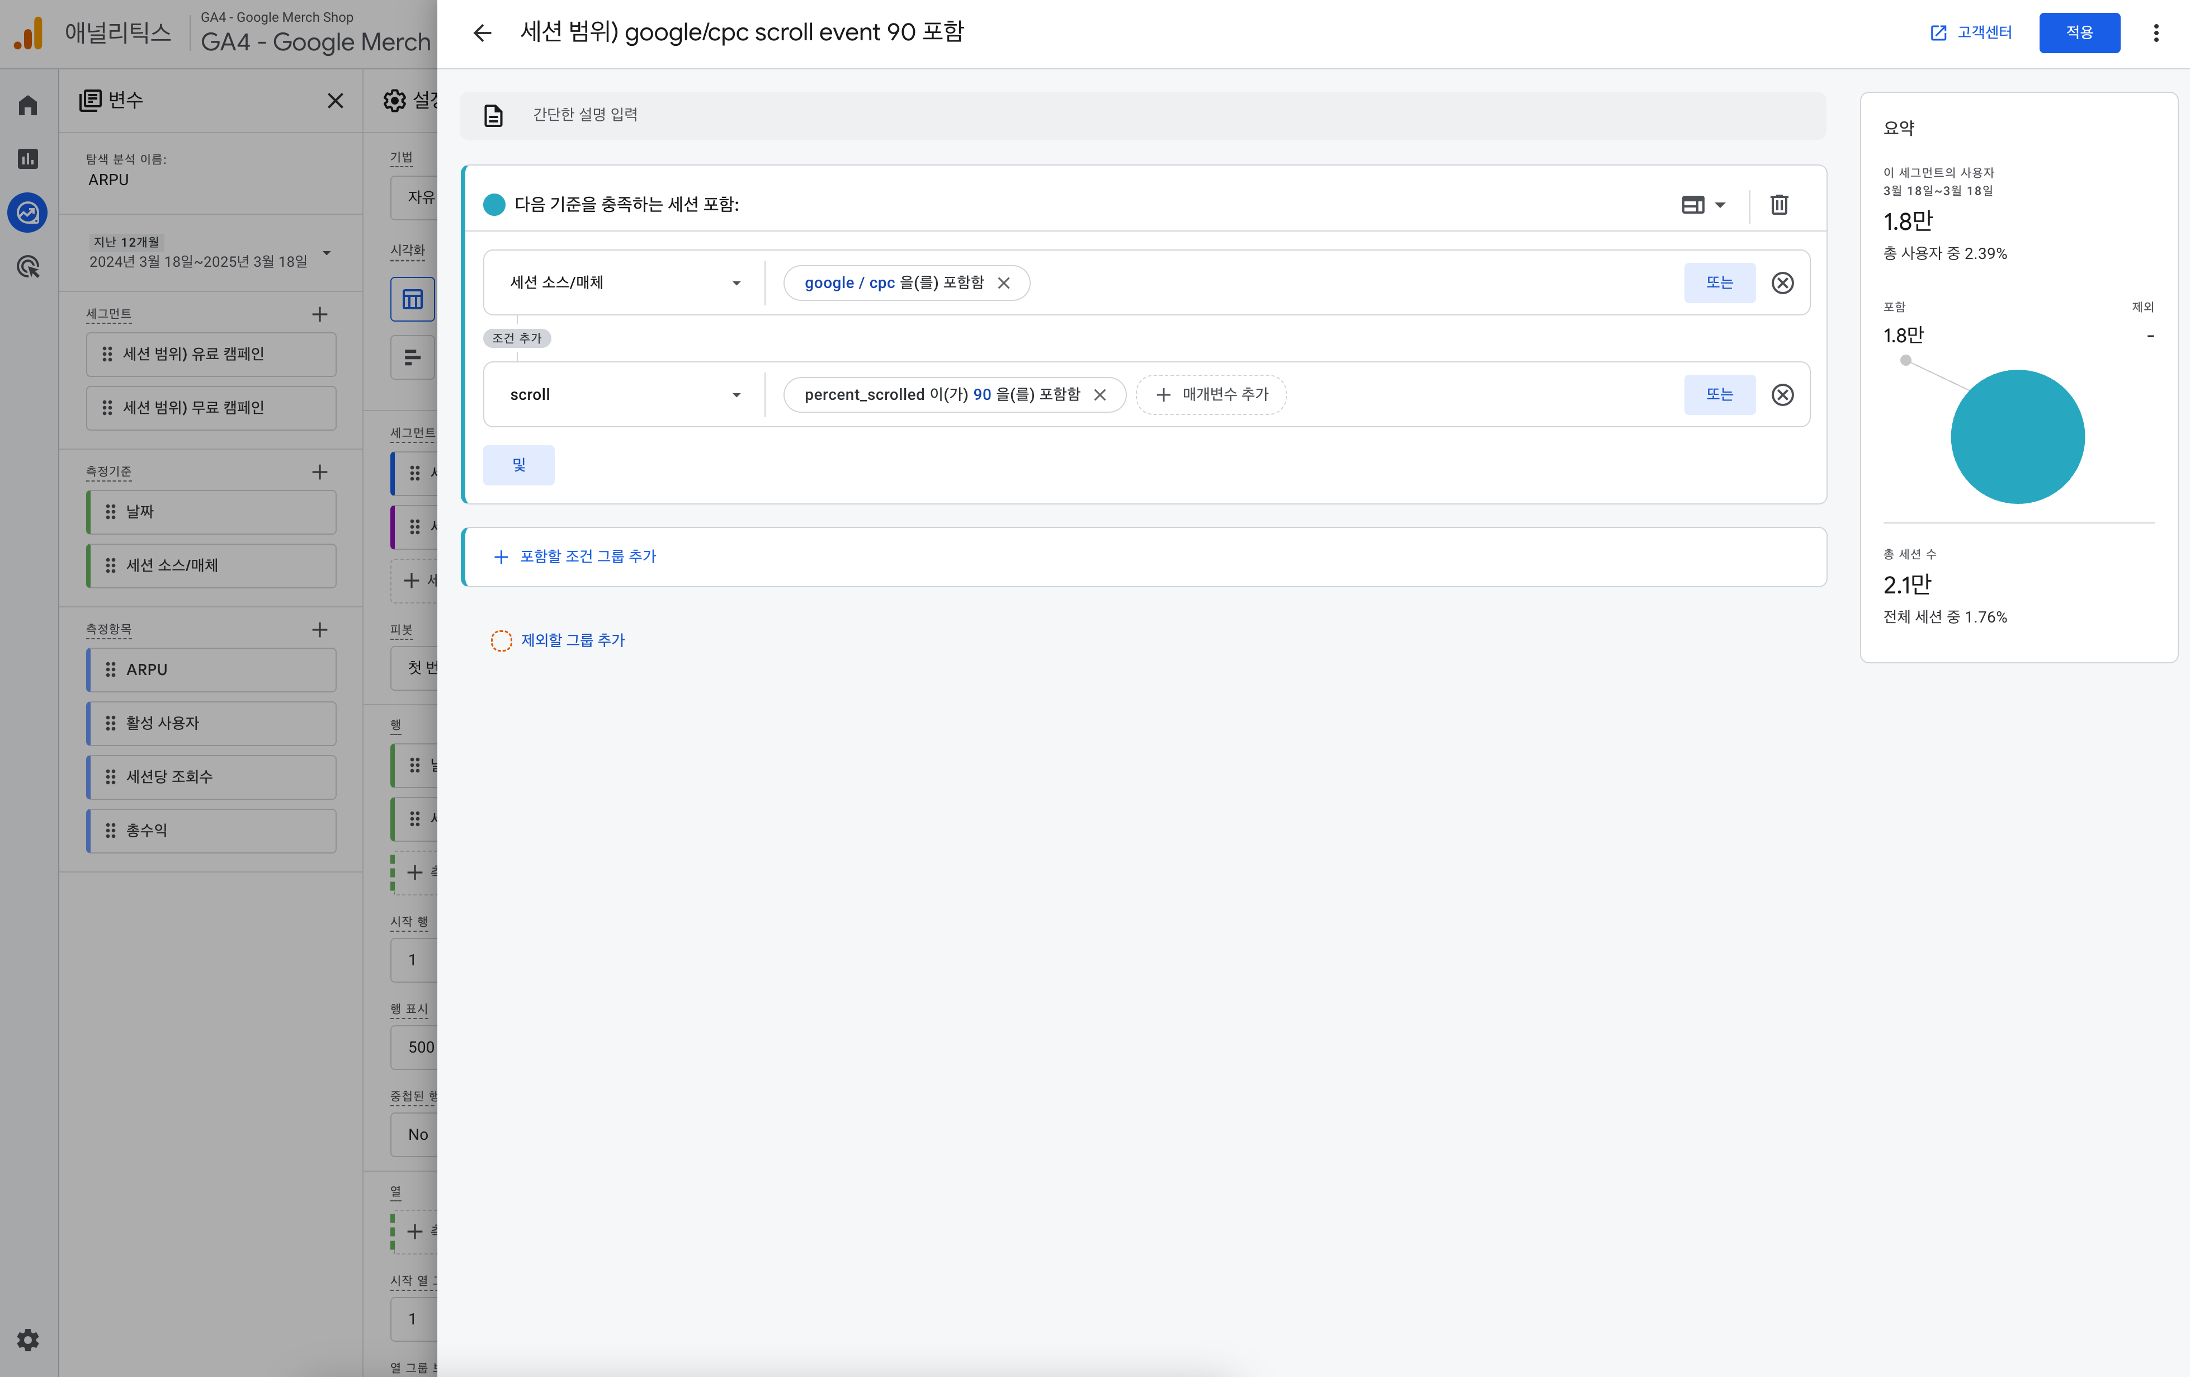Click the Google Analytics logo
Image resolution: width=2190 pixels, height=1377 pixels.
(28, 33)
